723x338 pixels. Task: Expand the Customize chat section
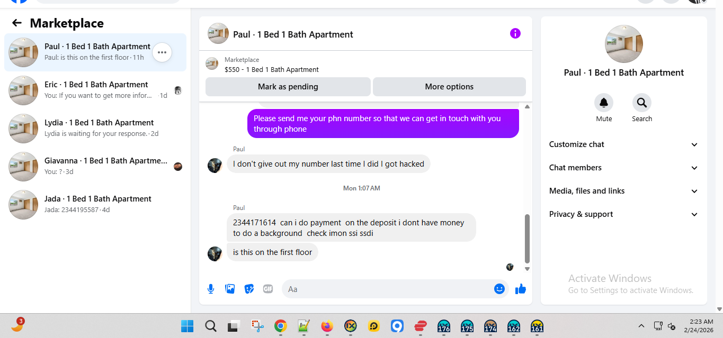pos(624,144)
